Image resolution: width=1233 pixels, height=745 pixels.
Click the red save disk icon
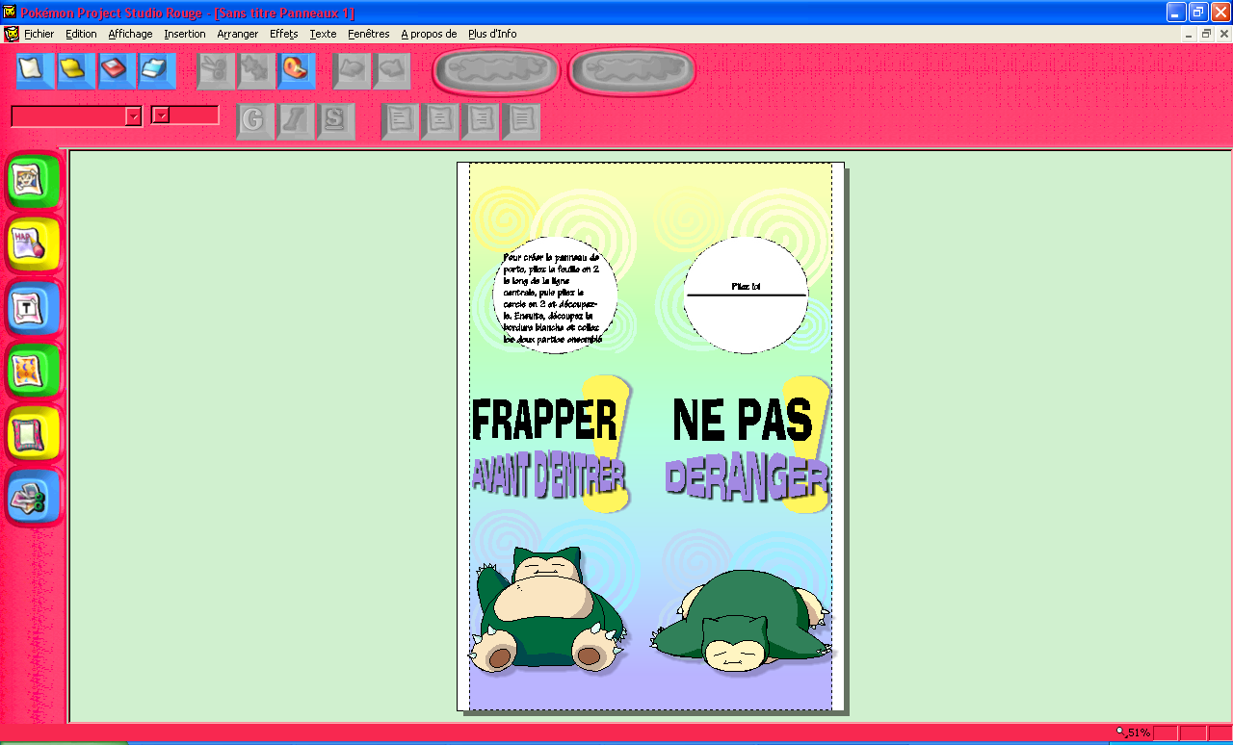(116, 70)
